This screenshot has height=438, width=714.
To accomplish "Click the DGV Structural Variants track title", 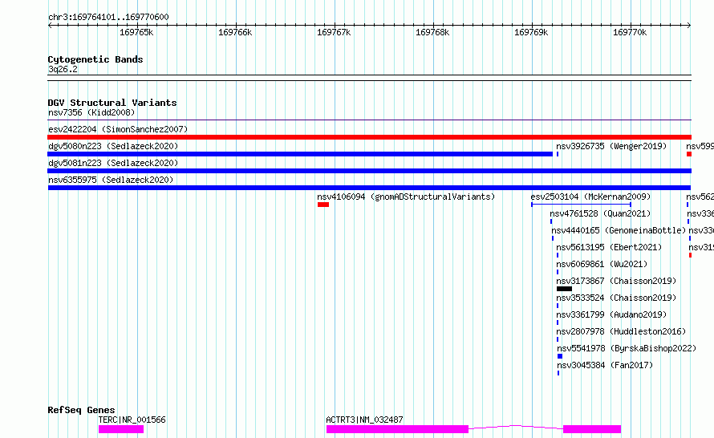I will click(x=112, y=103).
